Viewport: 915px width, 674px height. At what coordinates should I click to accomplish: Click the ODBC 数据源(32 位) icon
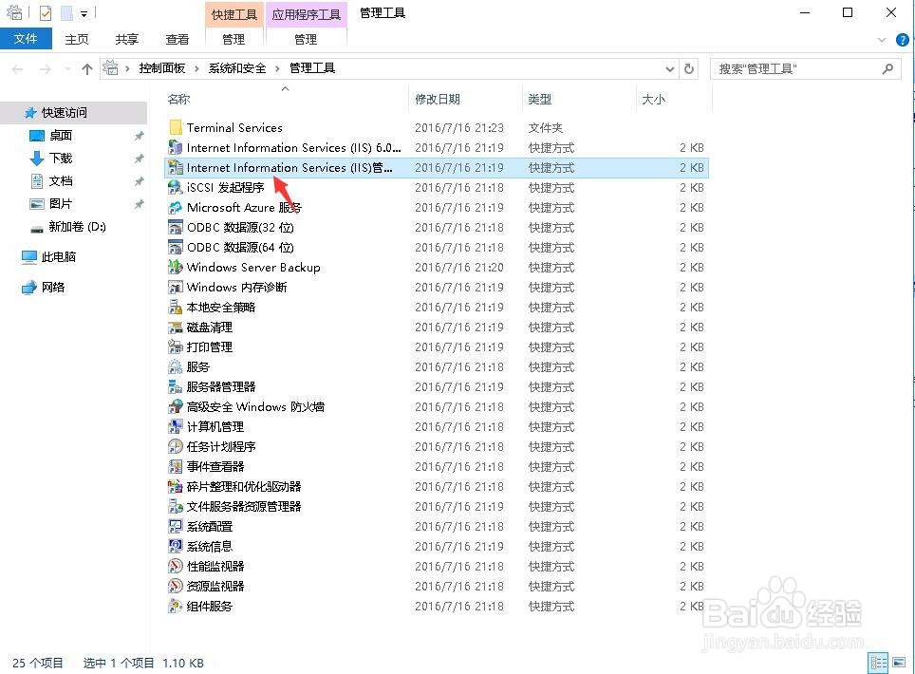pyautogui.click(x=176, y=227)
